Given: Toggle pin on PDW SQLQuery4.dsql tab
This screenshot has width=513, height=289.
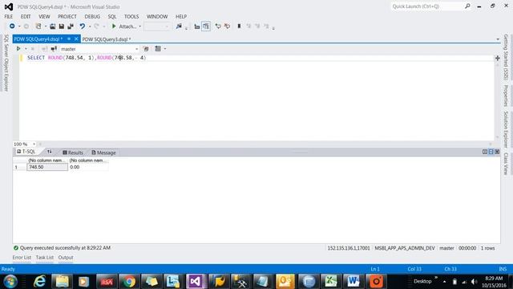Looking at the screenshot, I should 69,39.
